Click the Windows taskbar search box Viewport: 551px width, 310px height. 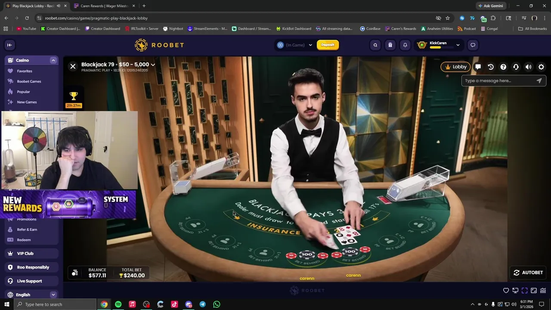(x=55, y=304)
